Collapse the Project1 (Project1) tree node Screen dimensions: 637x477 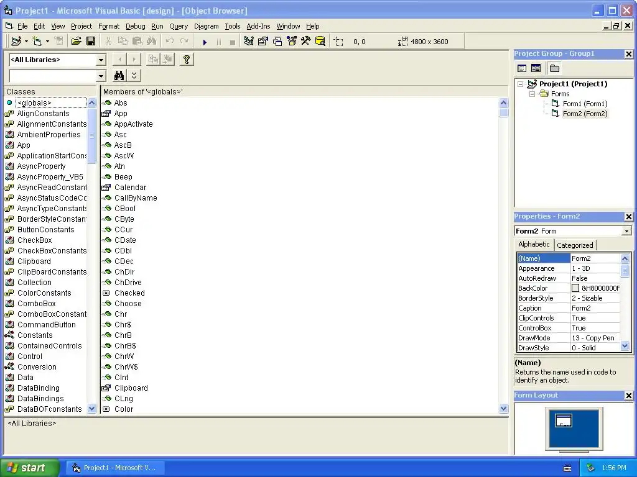(x=521, y=84)
